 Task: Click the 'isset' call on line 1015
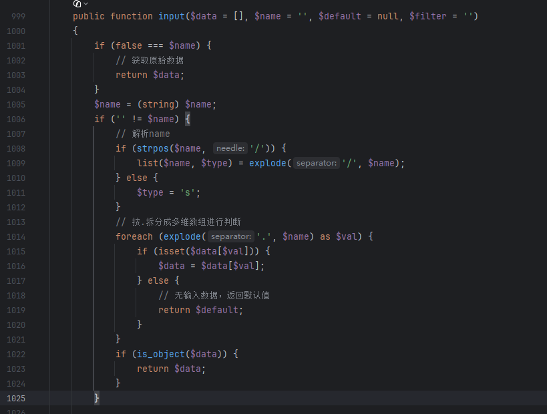click(172, 251)
